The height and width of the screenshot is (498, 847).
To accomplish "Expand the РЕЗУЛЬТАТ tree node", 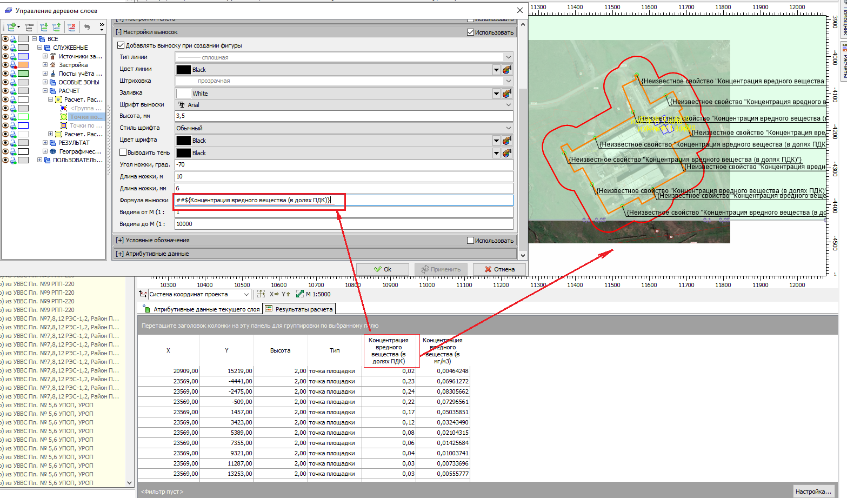I will 45,143.
